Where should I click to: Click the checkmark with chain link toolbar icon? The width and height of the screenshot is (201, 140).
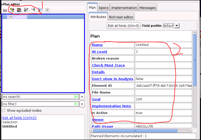tap(26, 10)
